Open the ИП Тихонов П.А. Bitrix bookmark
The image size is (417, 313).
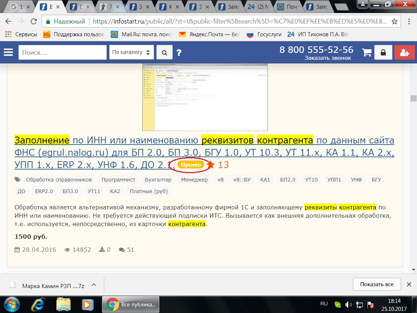pyautogui.click(x=318, y=34)
